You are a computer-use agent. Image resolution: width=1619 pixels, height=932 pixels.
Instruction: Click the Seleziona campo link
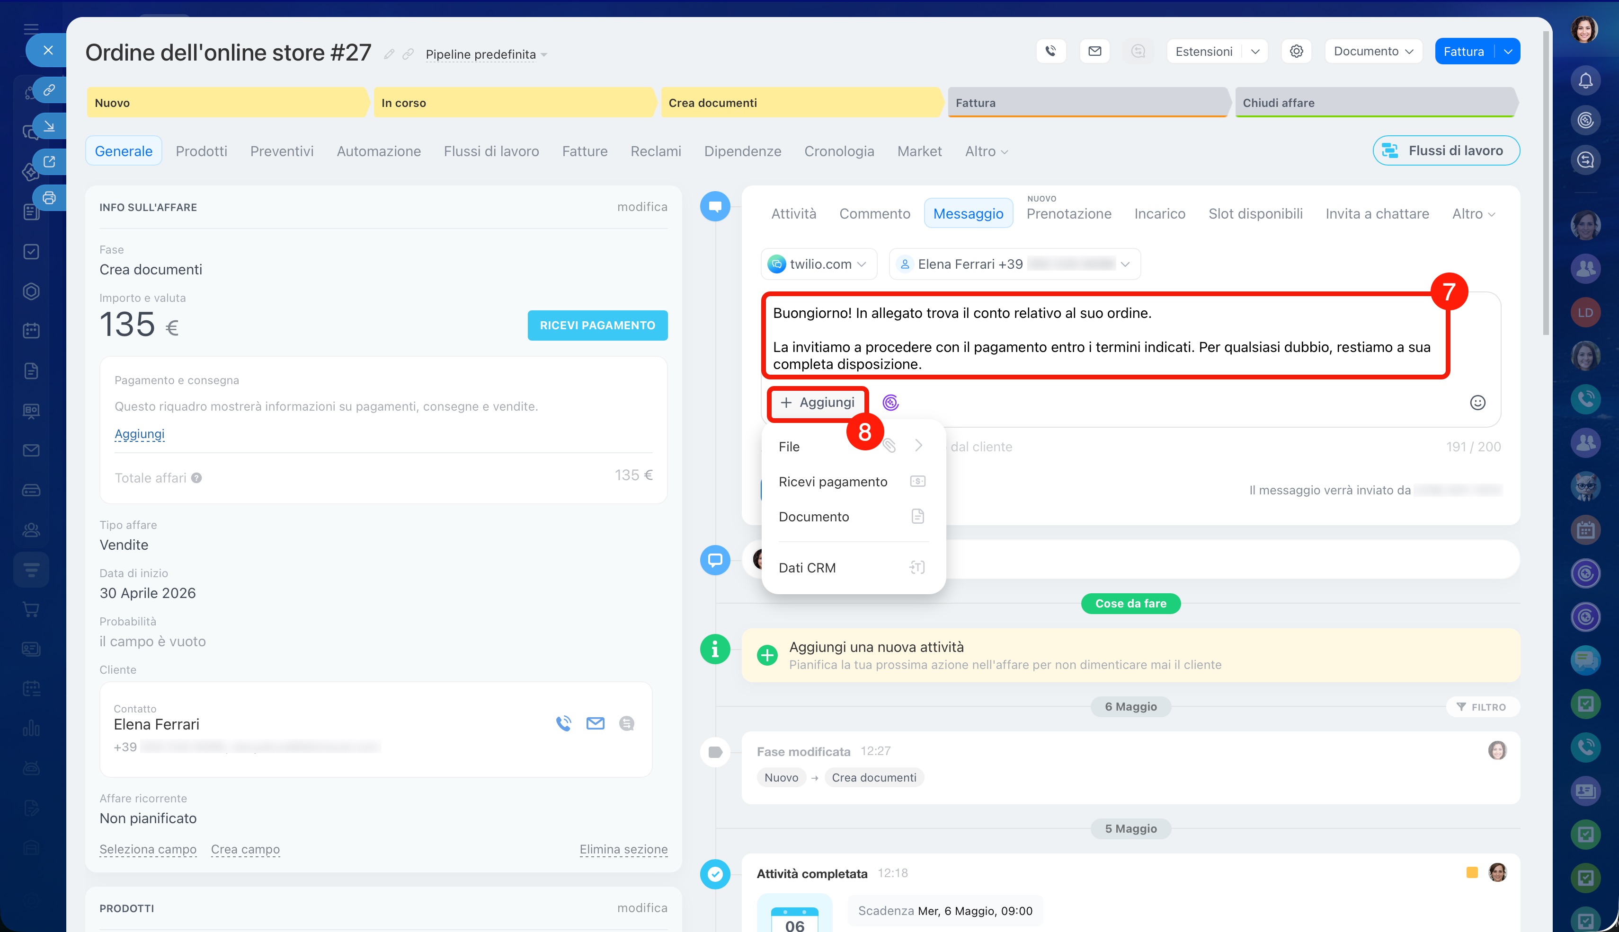click(148, 849)
